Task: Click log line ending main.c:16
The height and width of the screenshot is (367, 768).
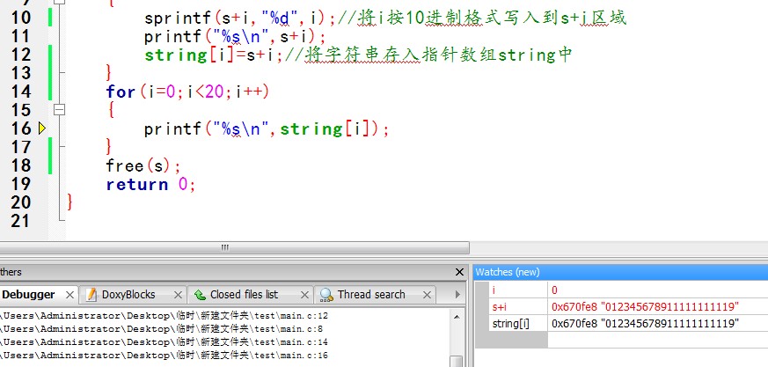Action: [x=165, y=356]
